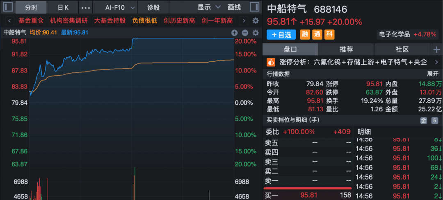This screenshot has width=443, height=200.
Task: Open the 显示 display dropdown
Action: (209, 8)
